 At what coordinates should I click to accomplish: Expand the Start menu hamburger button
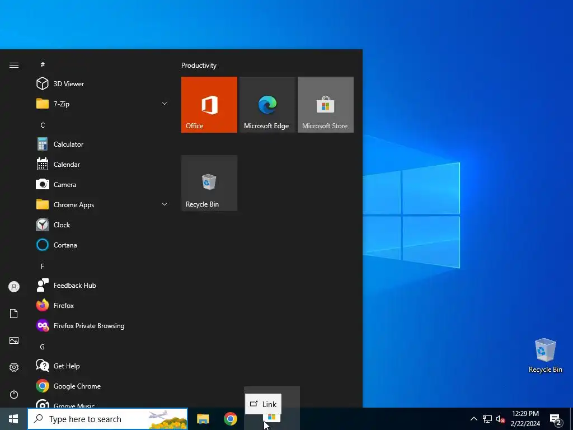14,65
